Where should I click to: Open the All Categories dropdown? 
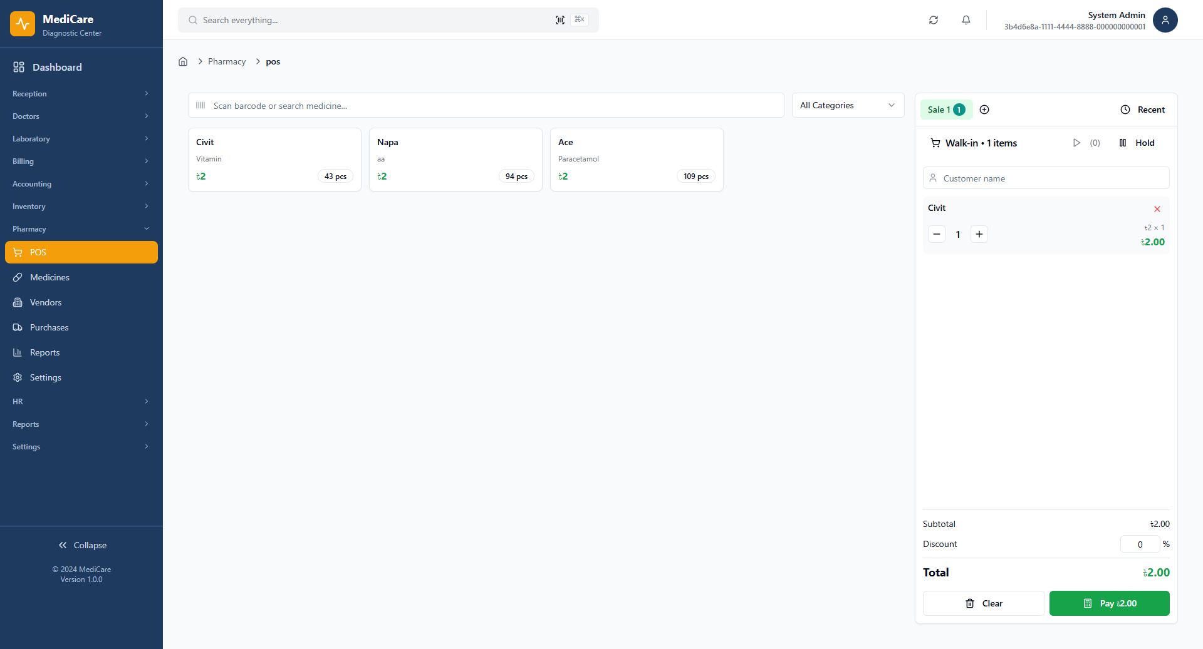(847, 105)
